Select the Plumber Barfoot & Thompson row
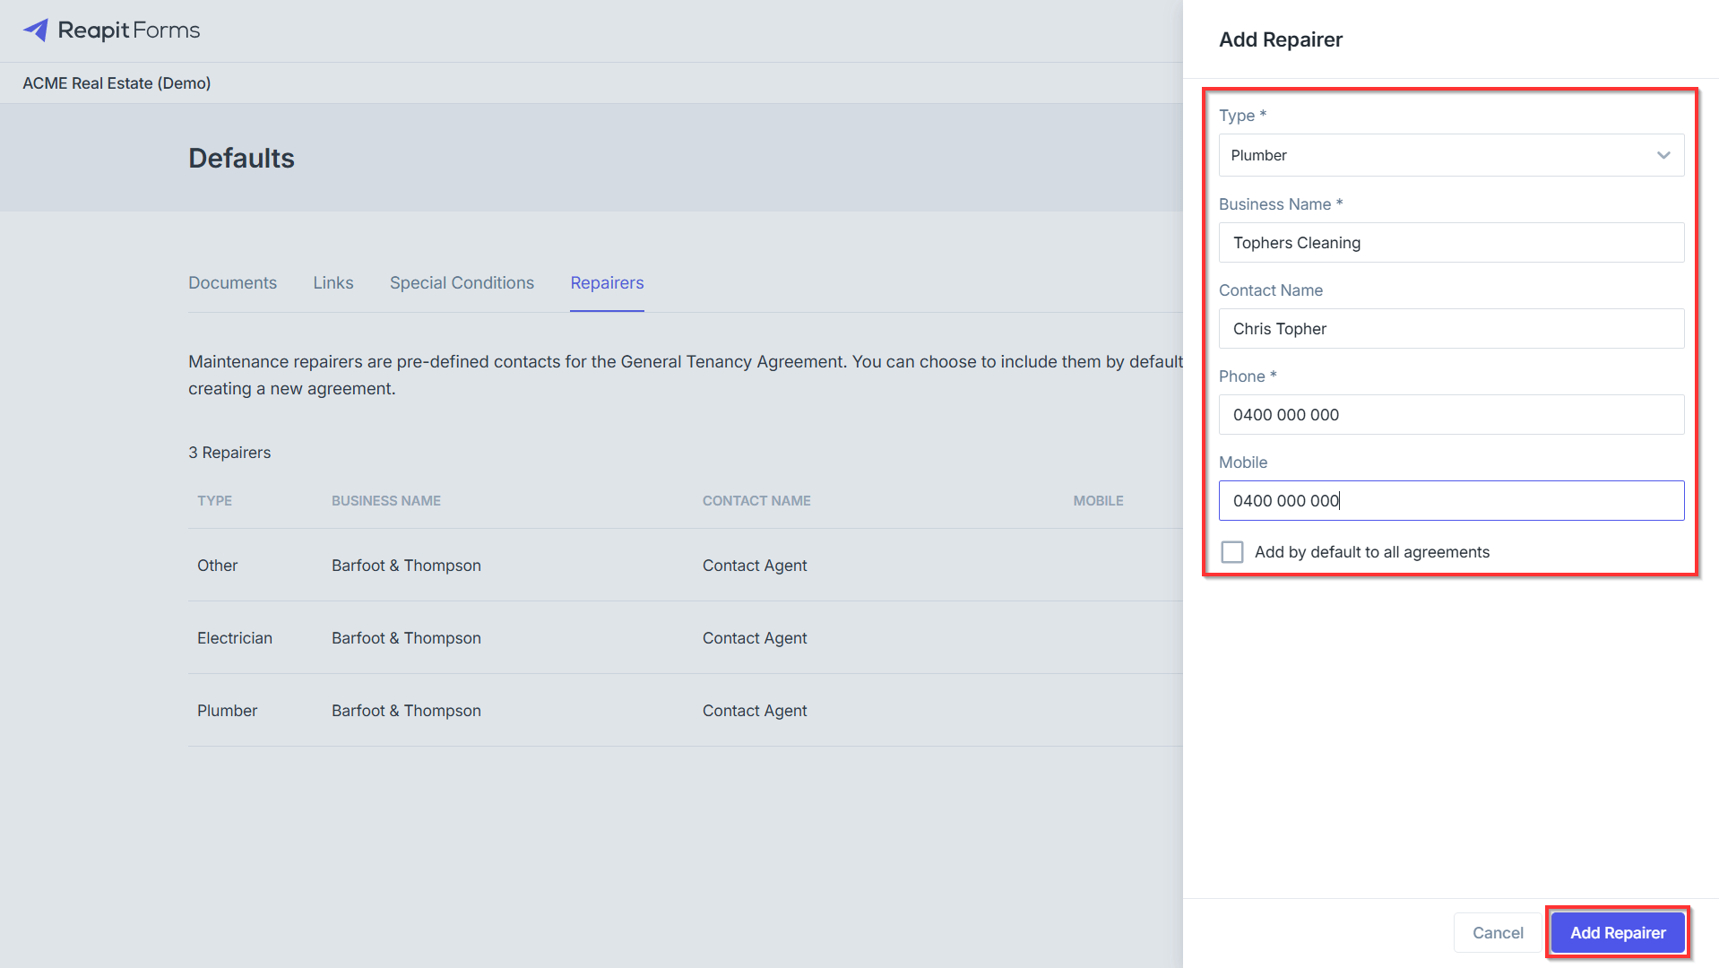Screen dimensions: 1719x968 click(686, 711)
